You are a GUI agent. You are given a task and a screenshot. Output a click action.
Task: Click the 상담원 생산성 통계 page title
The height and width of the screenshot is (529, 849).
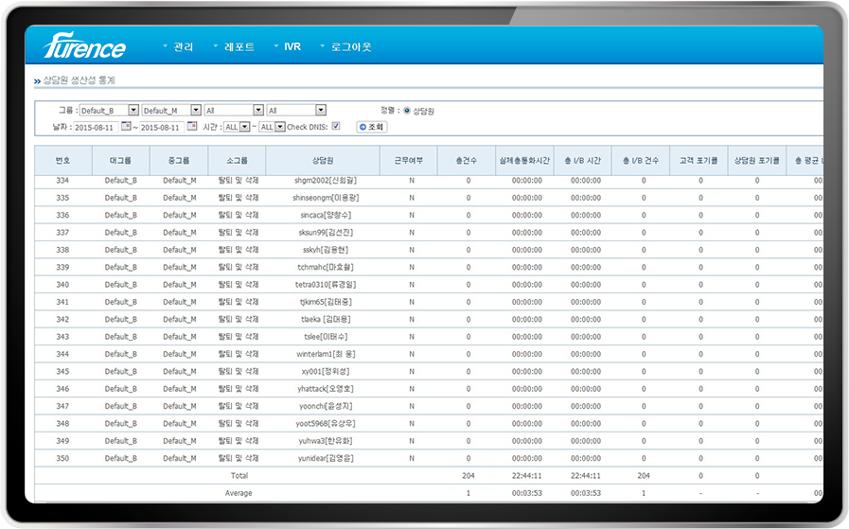tap(80, 80)
